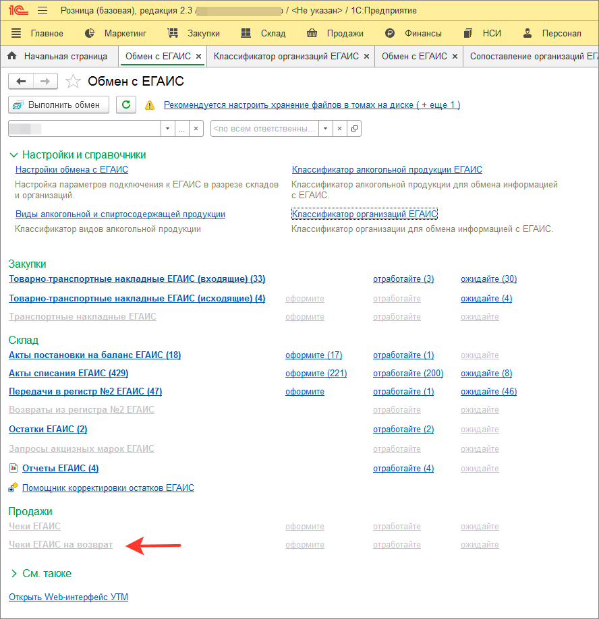This screenshot has height=619, width=599.
Task: Click the green refresh button
Action: [x=126, y=105]
